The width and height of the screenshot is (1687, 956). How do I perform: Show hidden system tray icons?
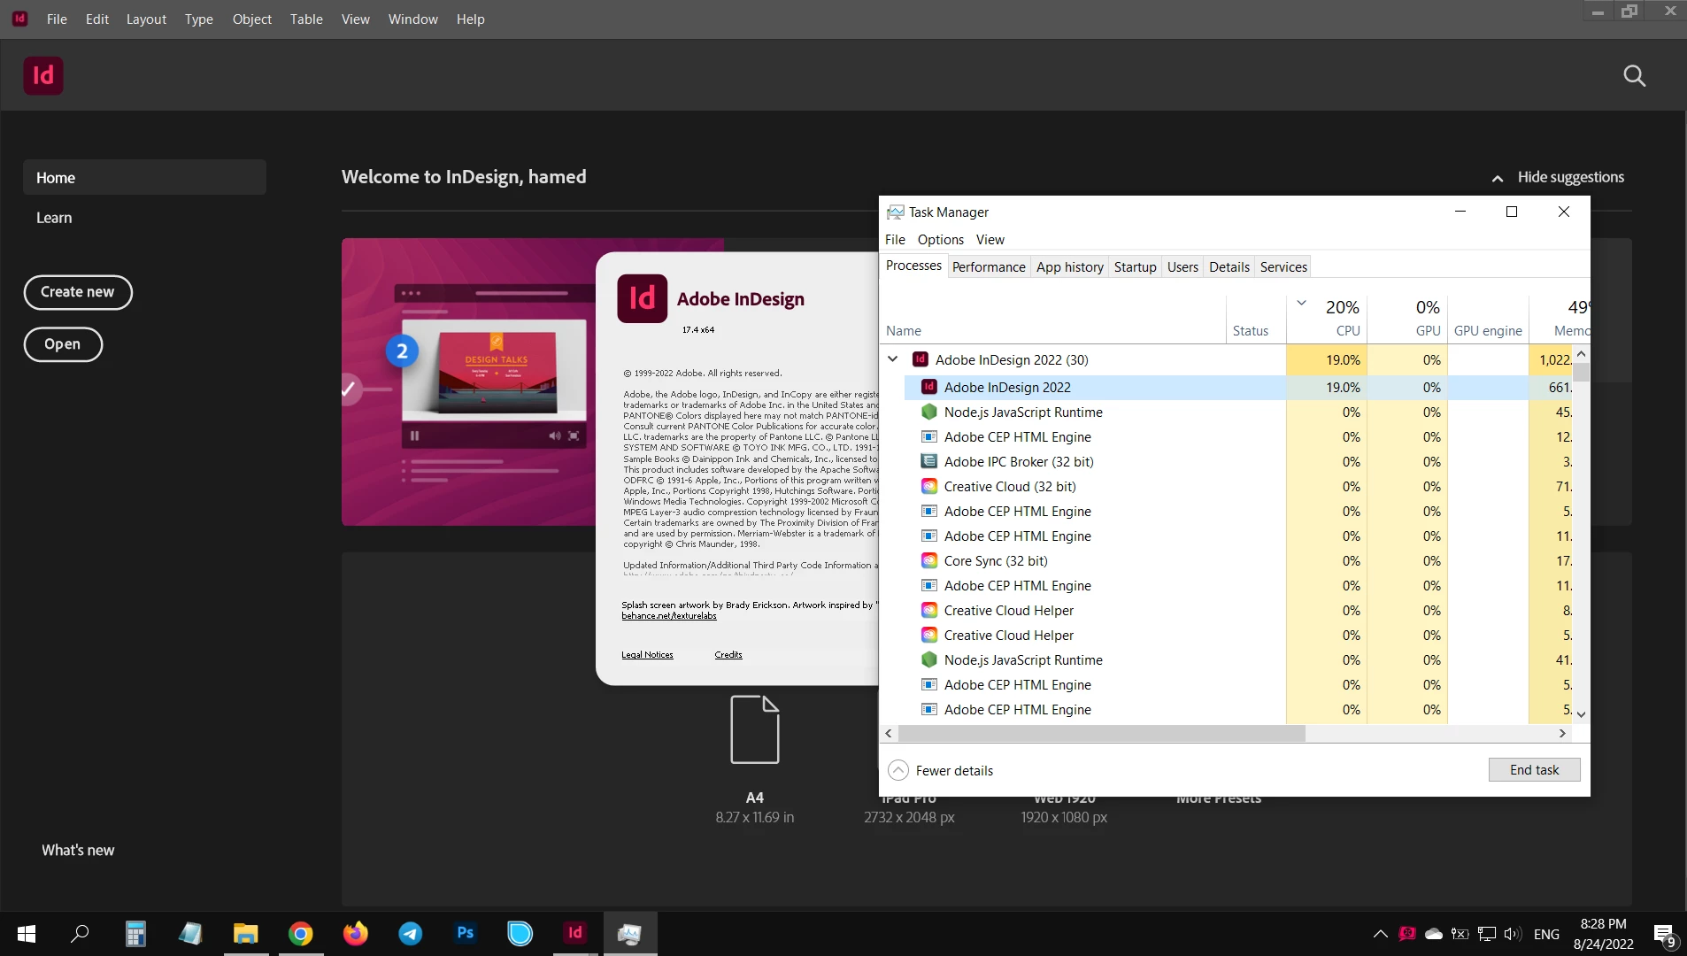coord(1380,934)
